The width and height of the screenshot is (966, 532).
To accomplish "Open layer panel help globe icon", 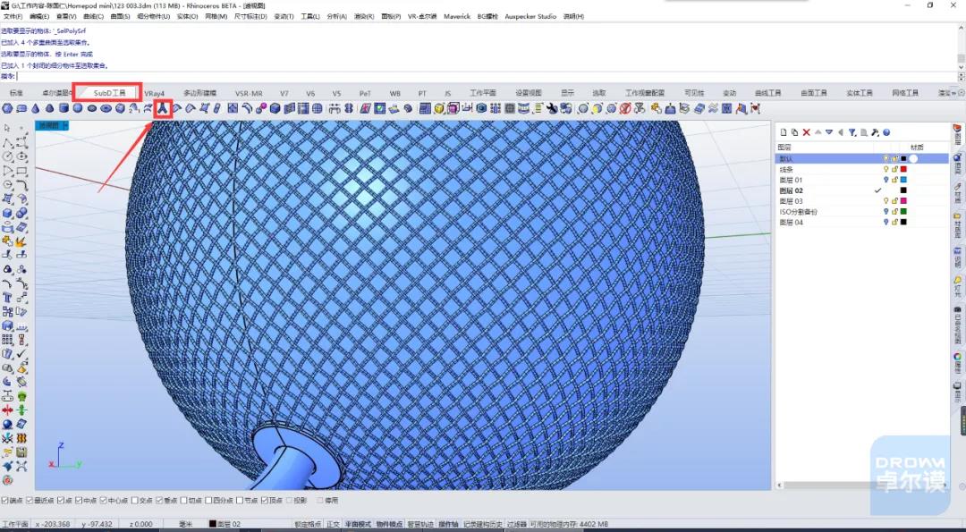I will point(886,132).
